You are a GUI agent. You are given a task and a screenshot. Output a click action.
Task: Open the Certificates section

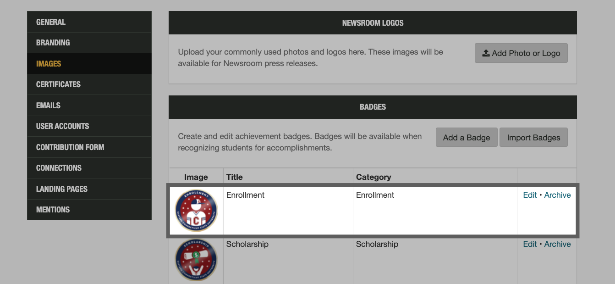pyautogui.click(x=58, y=84)
